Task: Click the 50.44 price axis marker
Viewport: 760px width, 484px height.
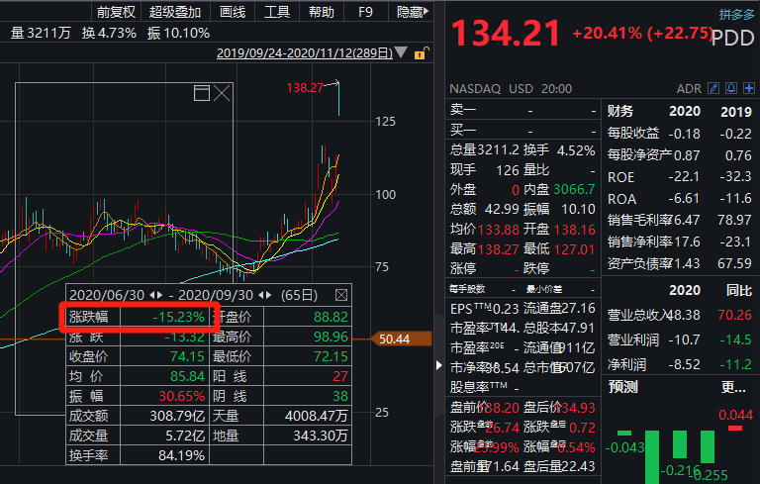Action: (401, 339)
